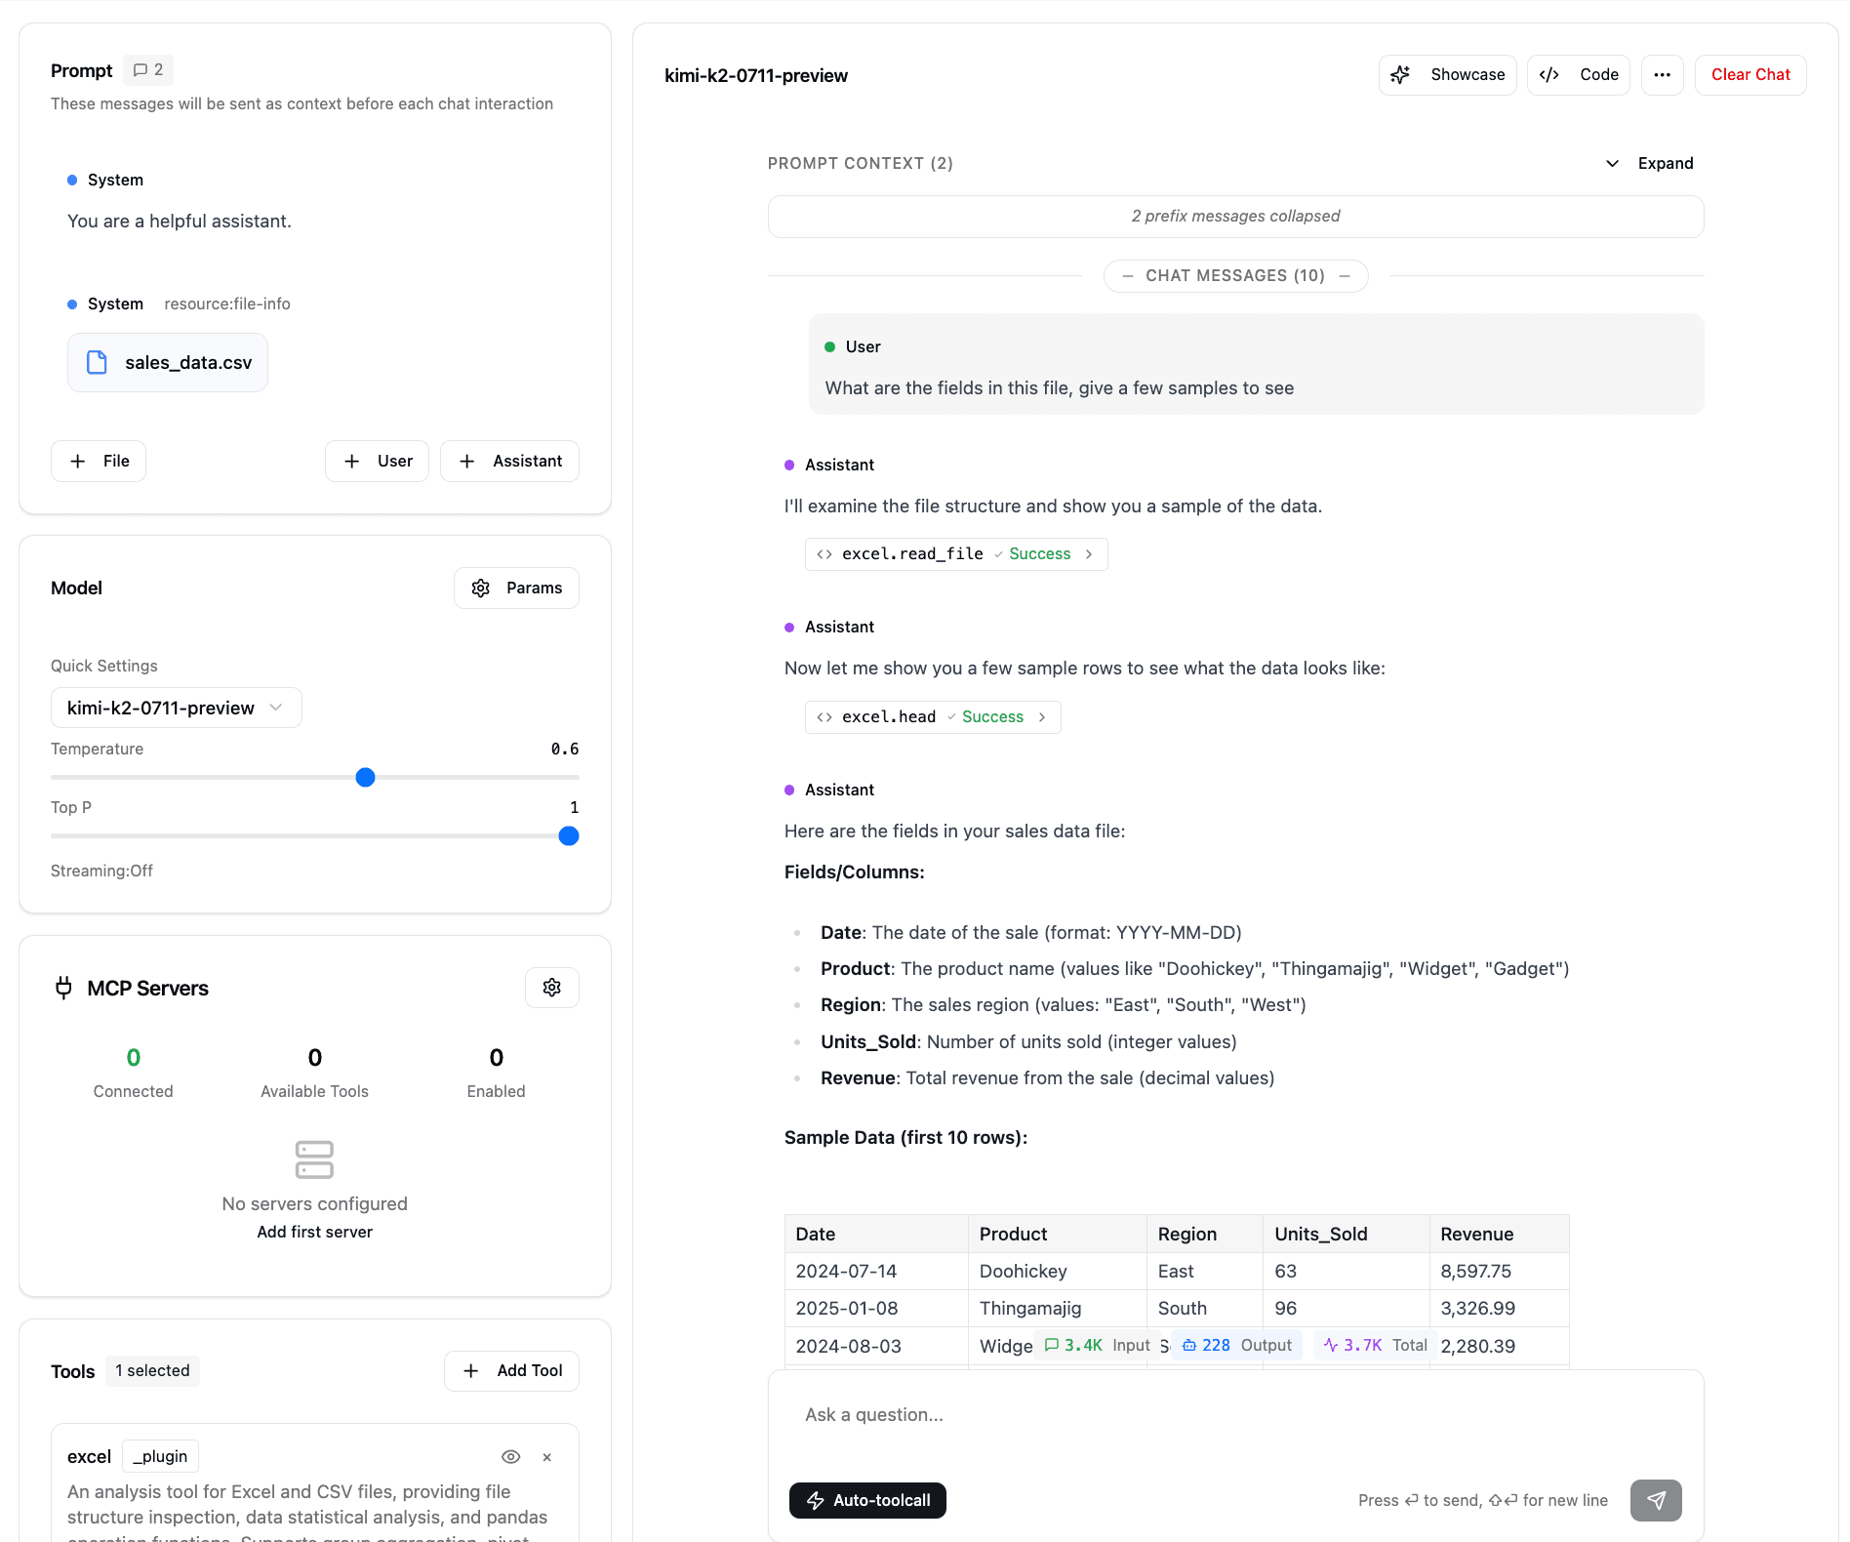
Task: Expand excel.head tool call details
Action: click(x=932, y=717)
